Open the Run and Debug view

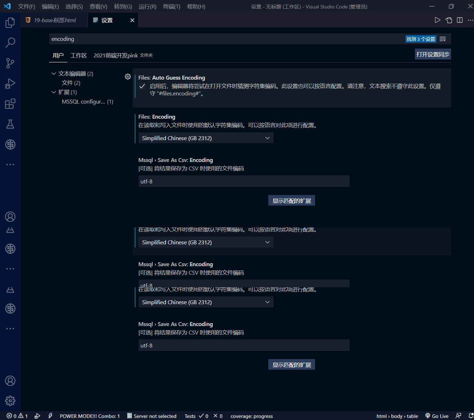coord(10,83)
